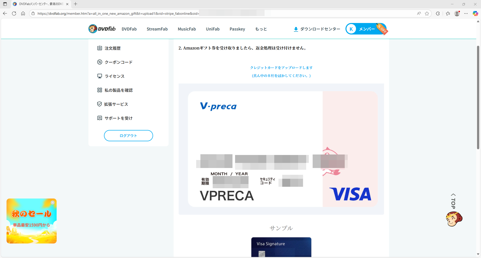The width and height of the screenshot is (481, 258).
Task: Click the monkey mascot support icon
Action: 454,219
